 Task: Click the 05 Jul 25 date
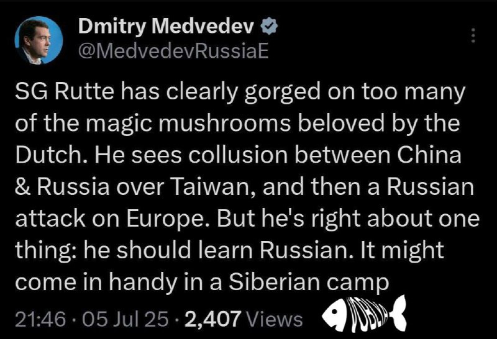click(125, 319)
